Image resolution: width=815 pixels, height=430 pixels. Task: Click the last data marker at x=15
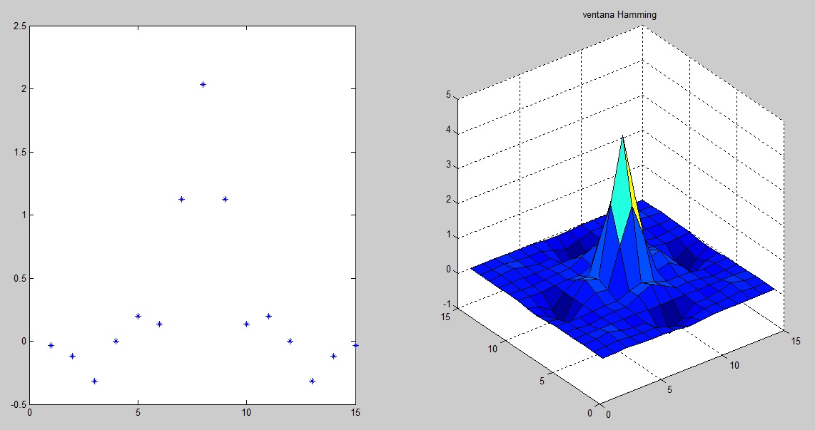click(355, 345)
